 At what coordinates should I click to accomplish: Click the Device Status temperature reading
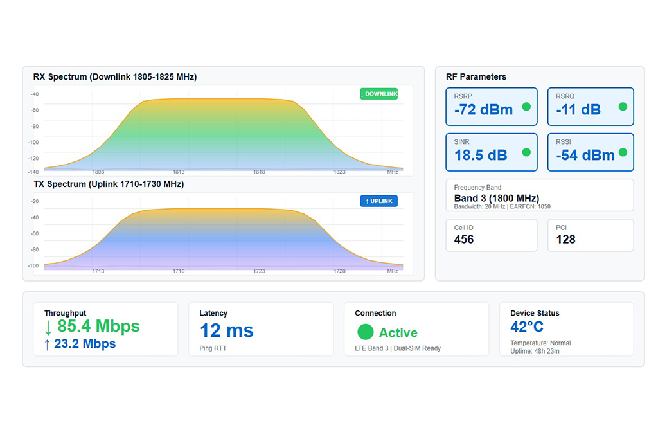pyautogui.click(x=527, y=327)
